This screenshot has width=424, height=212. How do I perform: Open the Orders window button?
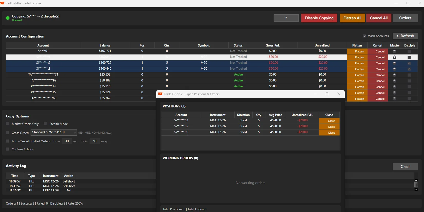coord(405,18)
